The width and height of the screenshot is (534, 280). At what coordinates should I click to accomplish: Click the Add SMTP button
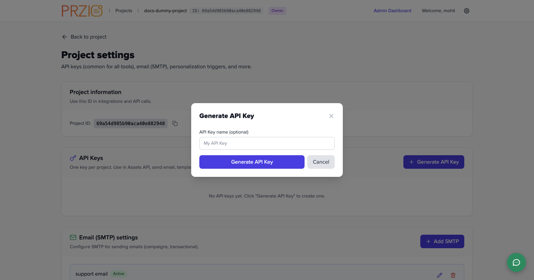coord(442,241)
